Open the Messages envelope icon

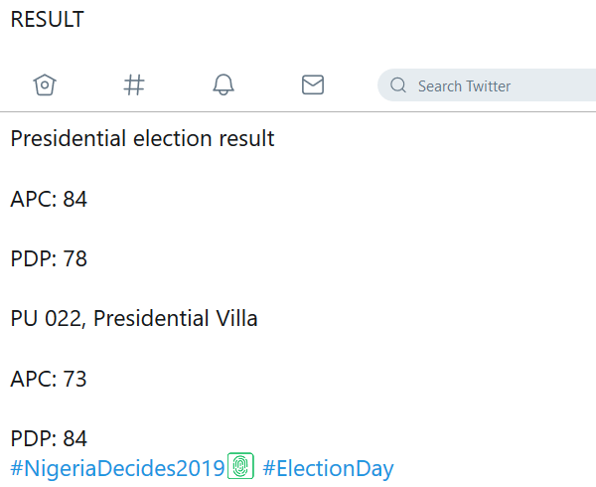click(313, 85)
